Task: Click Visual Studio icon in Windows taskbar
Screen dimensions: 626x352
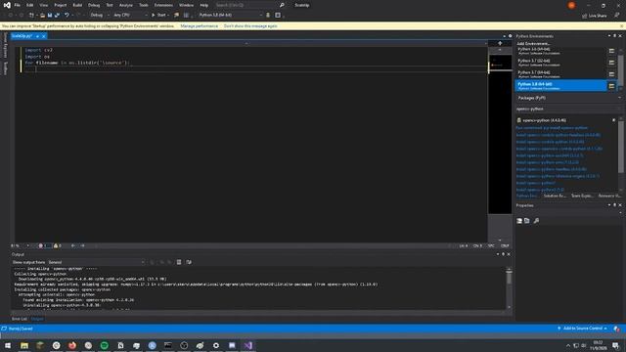Action: coord(247,345)
